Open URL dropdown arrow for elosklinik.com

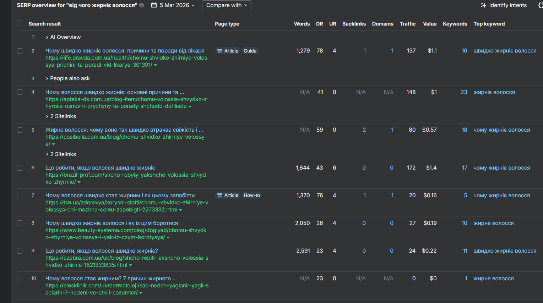(141, 293)
